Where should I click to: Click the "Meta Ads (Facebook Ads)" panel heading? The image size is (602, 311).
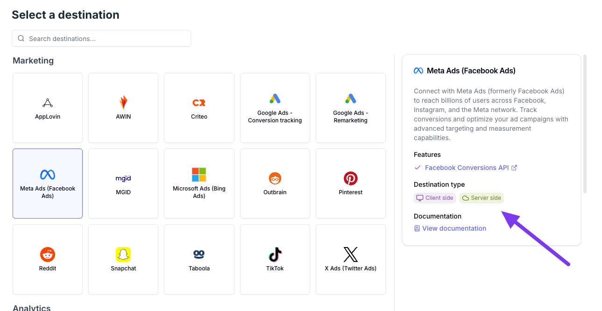[471, 71]
